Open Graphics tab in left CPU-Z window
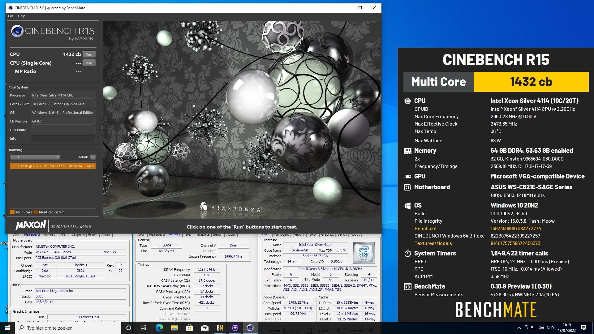Viewport: 594px width, 334px height. [x=78, y=235]
